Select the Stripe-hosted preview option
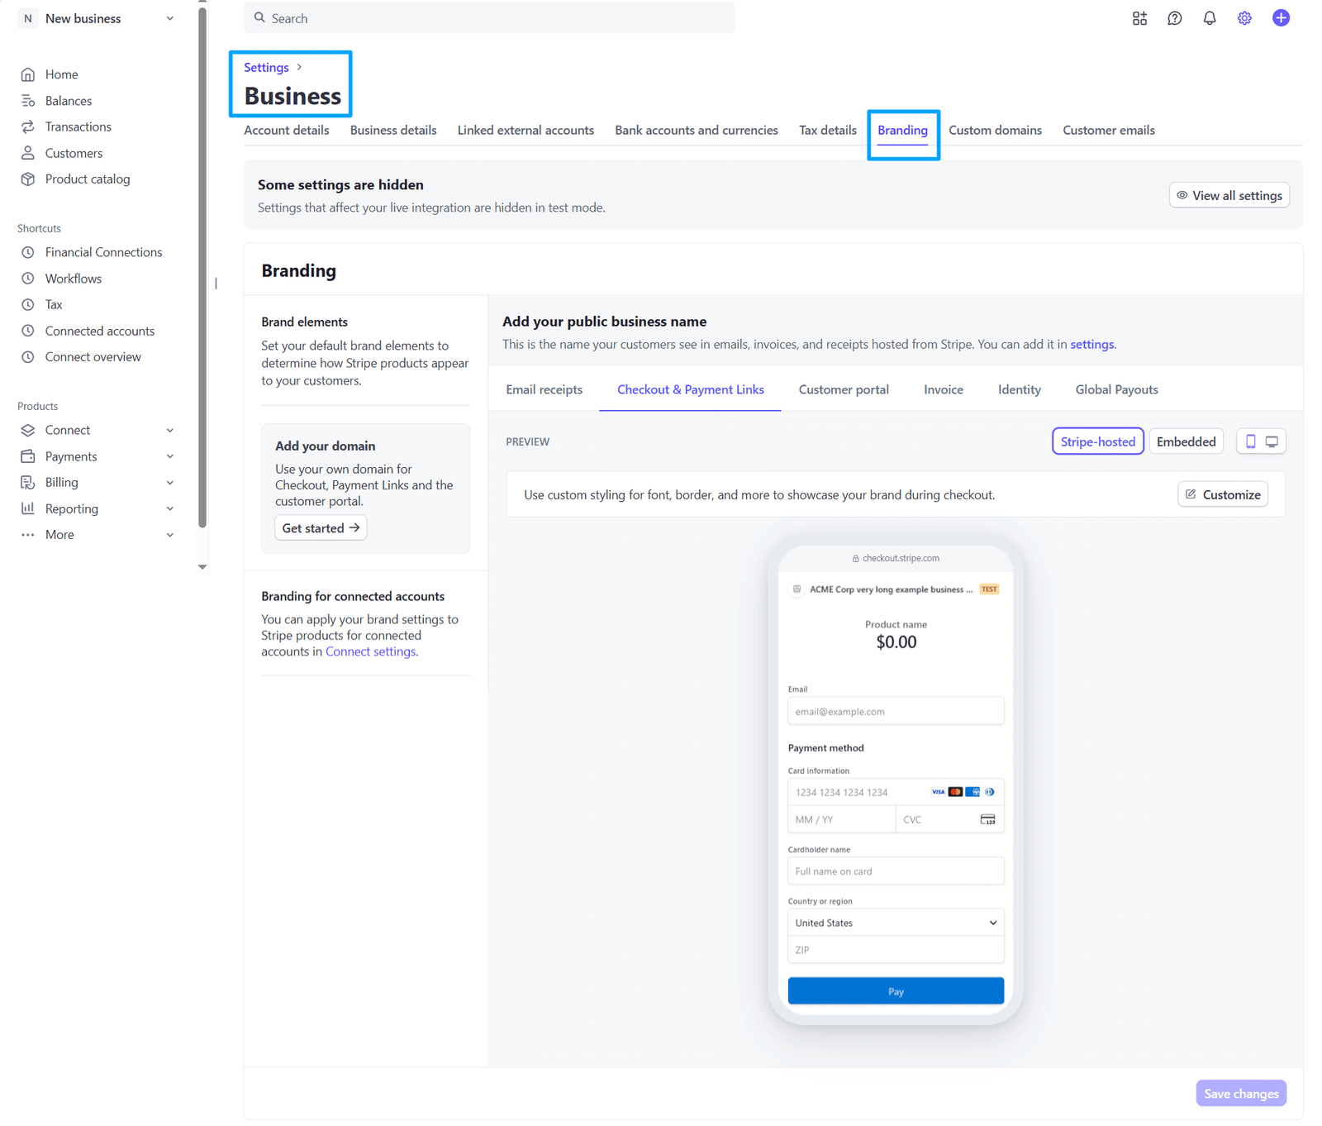The image size is (1322, 1126). (1098, 441)
